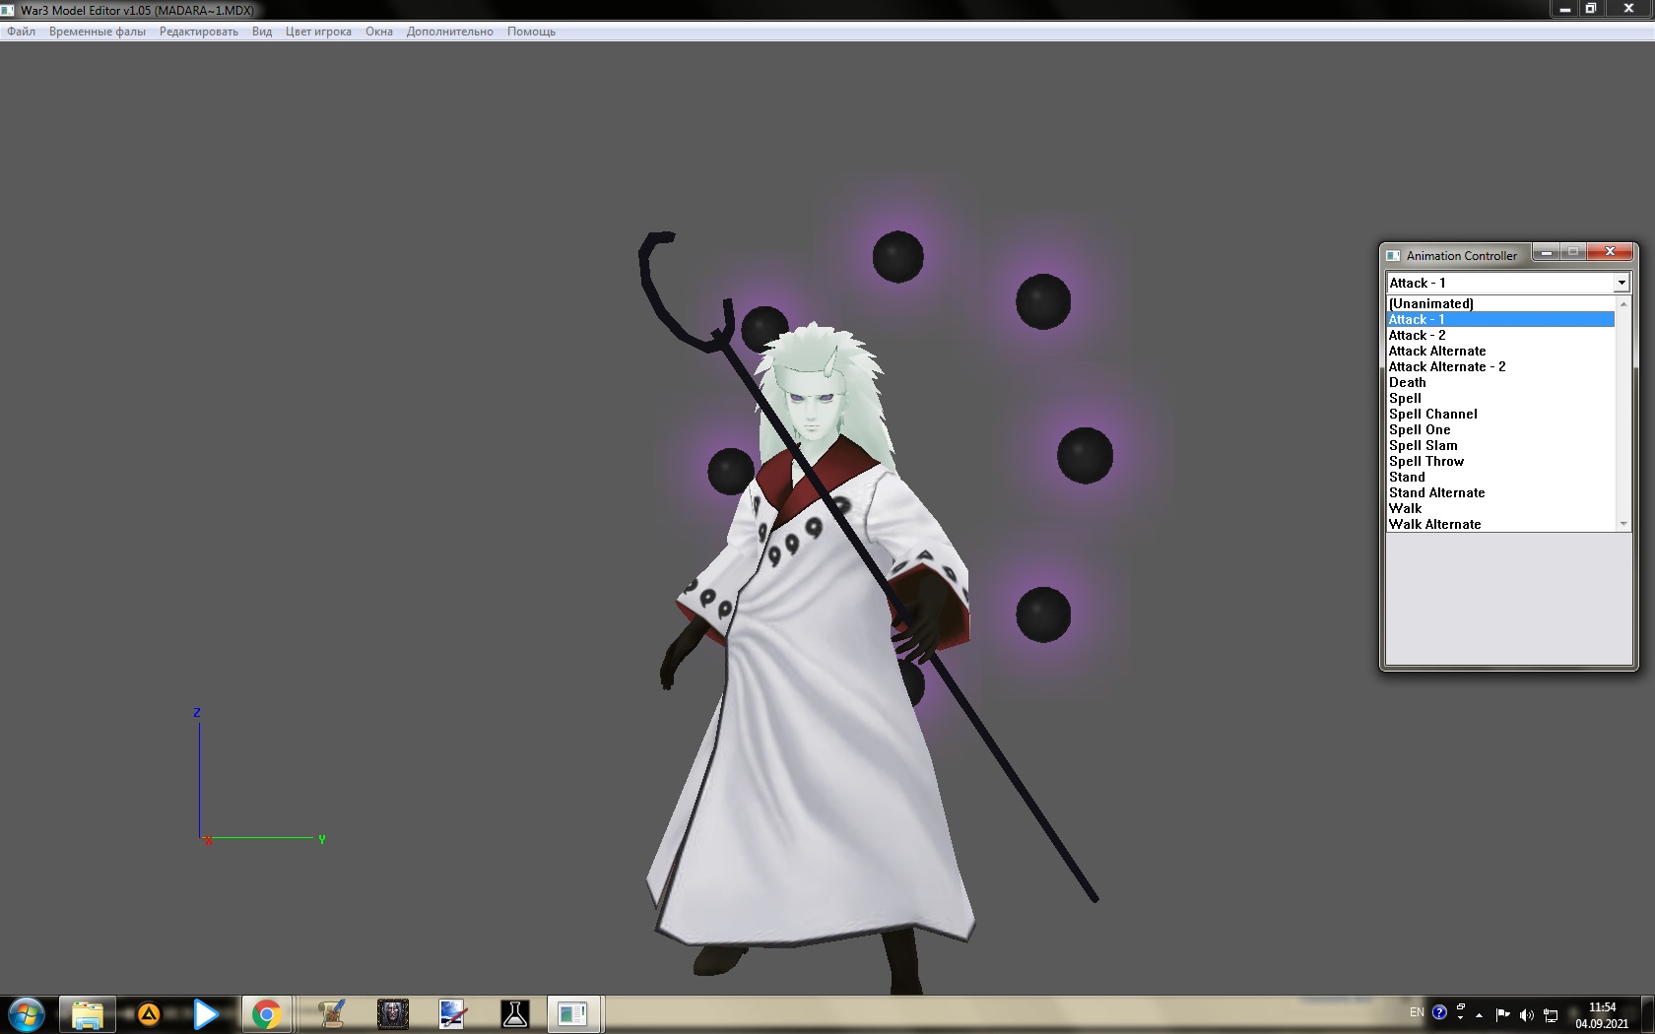This screenshot has width=1655, height=1034.
Task: Select the plain Spell animation
Action: [1500, 398]
